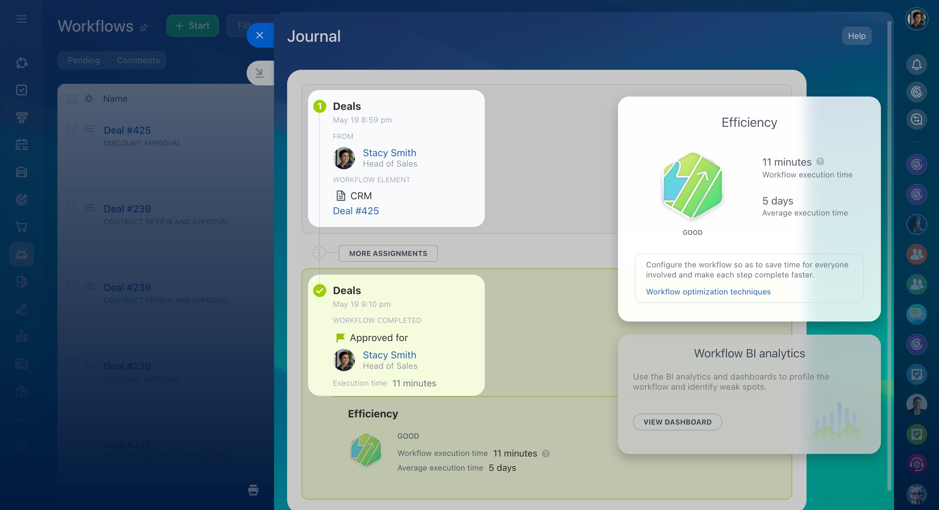Click the notifications bell icon
This screenshot has width=939, height=510.
coord(916,65)
